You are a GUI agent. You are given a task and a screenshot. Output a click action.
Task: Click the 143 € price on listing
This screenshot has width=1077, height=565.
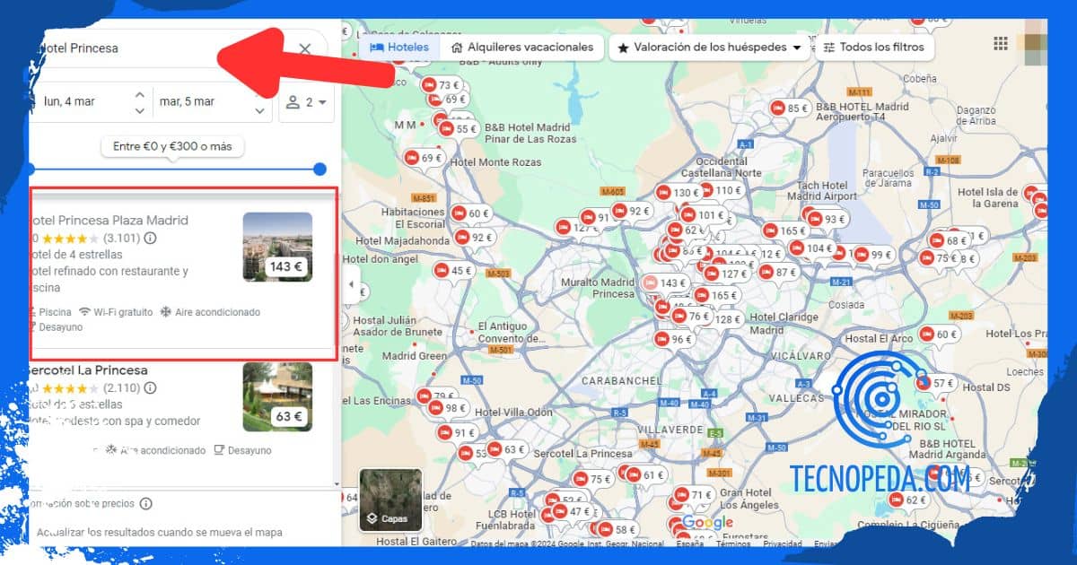[286, 266]
